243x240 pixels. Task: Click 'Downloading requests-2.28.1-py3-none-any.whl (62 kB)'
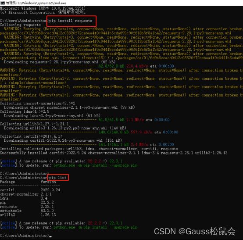tap(60, 62)
